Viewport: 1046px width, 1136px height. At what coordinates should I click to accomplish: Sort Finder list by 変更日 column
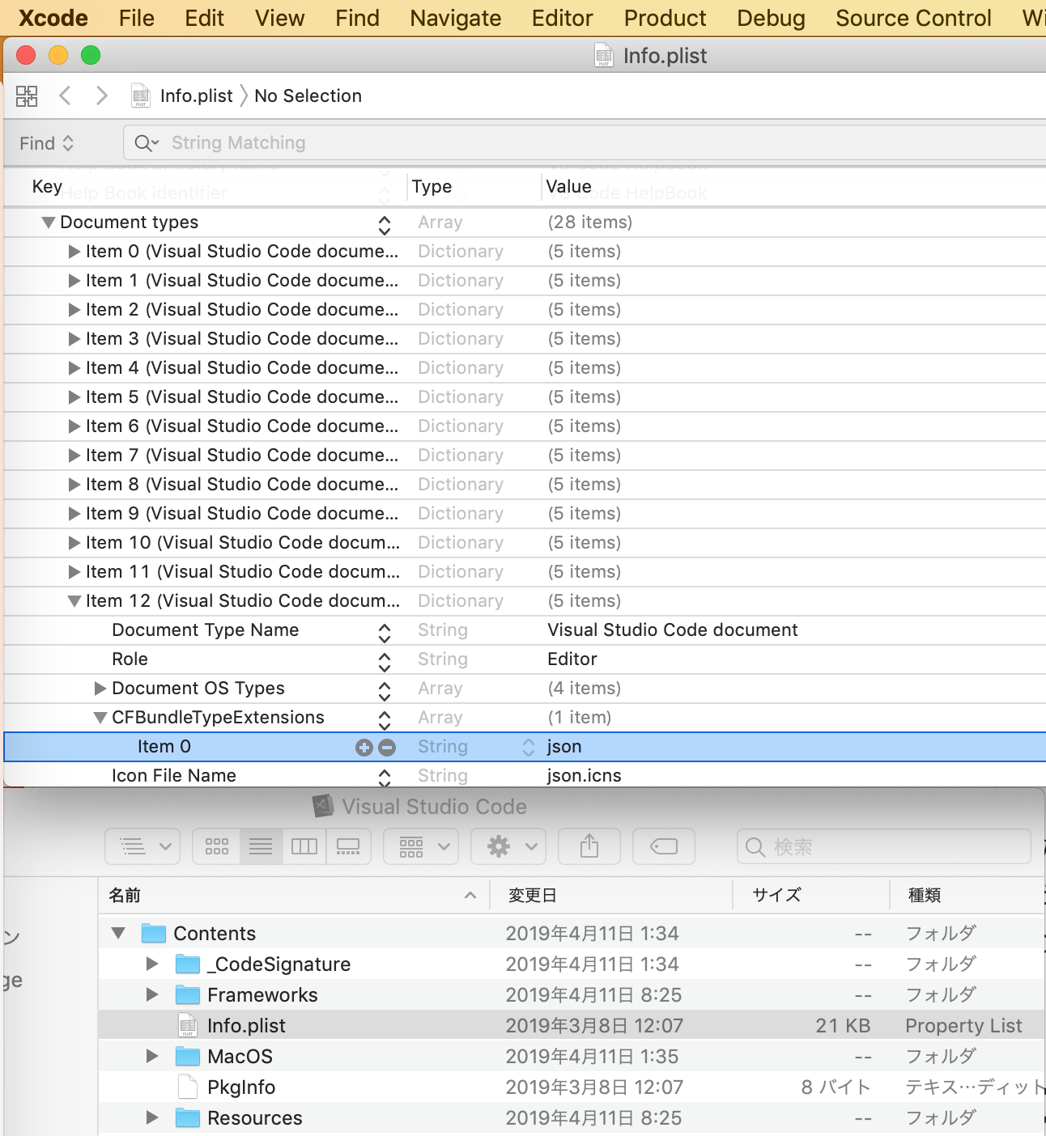tap(611, 896)
